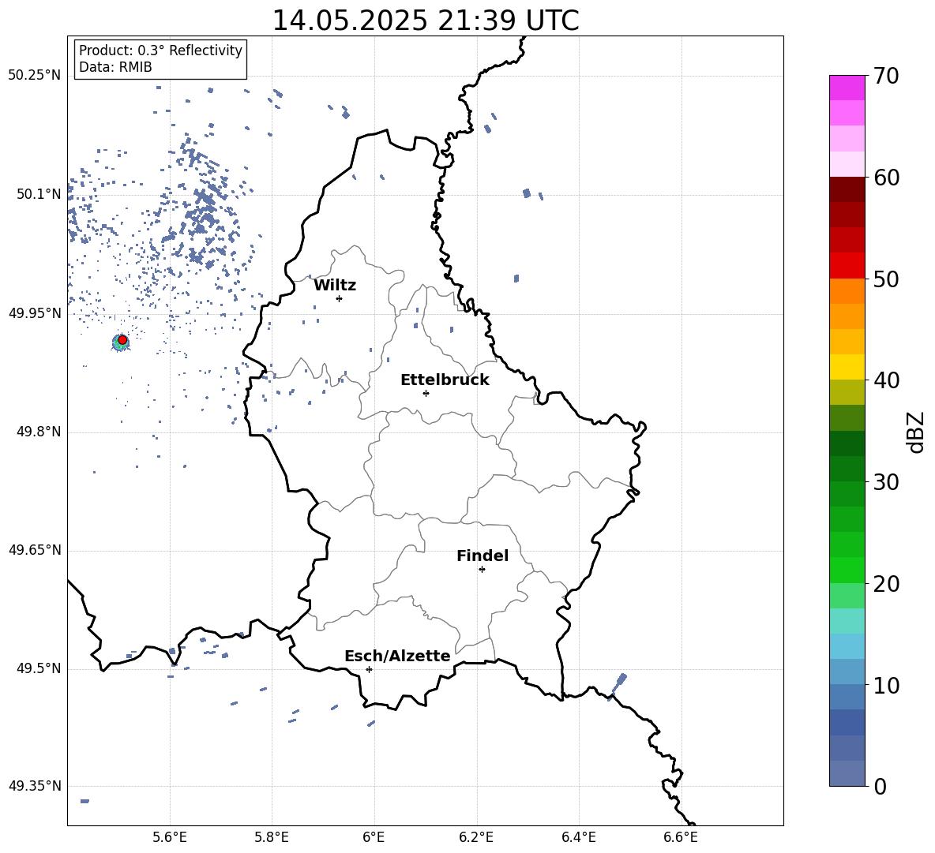This screenshot has width=935, height=853.
Task: Click the 49.5°N latitude label
Action: click(x=39, y=668)
